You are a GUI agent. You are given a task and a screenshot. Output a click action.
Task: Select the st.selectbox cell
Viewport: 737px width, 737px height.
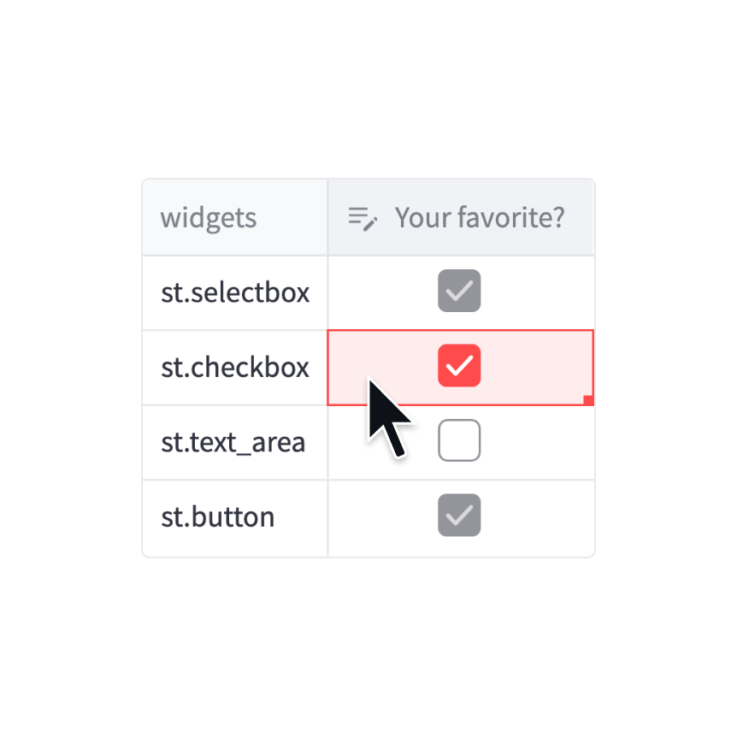click(x=234, y=291)
